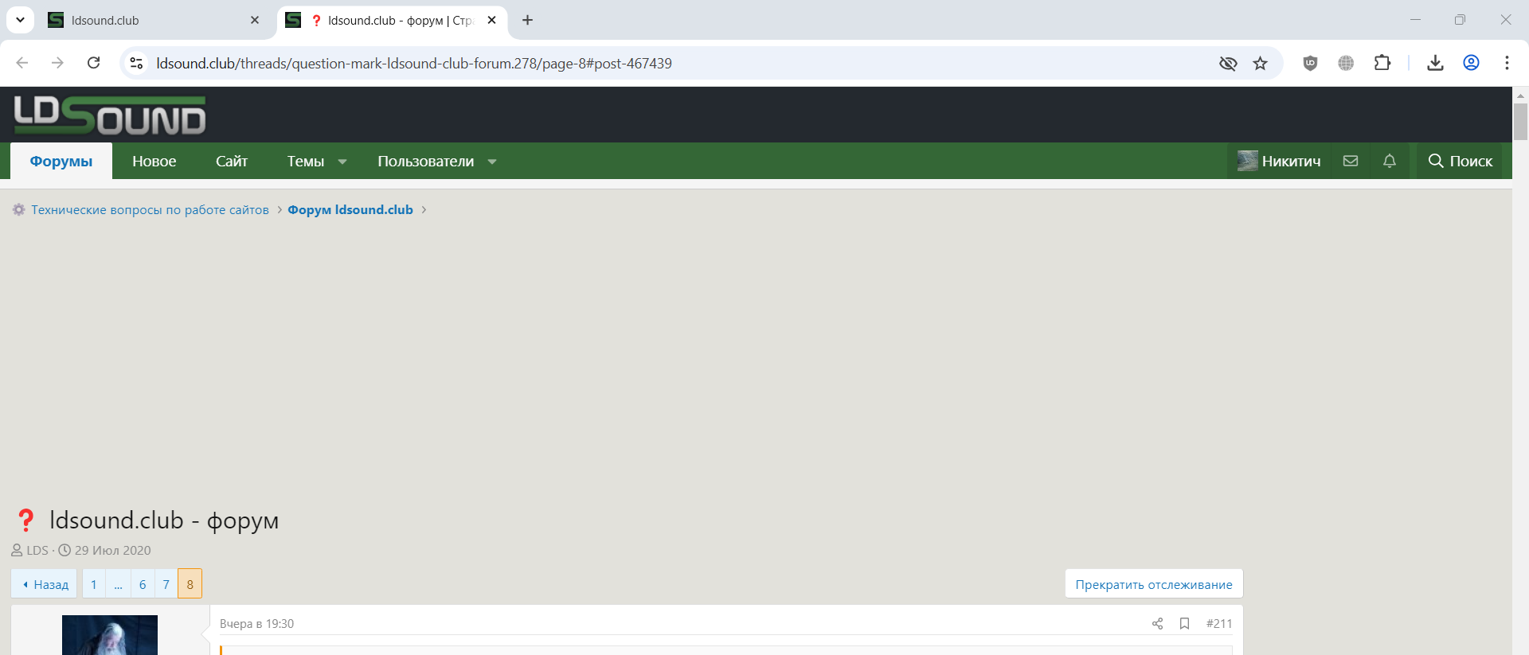The width and height of the screenshot is (1529, 655).
Task: Open the tab search dropdown
Action: (20, 20)
